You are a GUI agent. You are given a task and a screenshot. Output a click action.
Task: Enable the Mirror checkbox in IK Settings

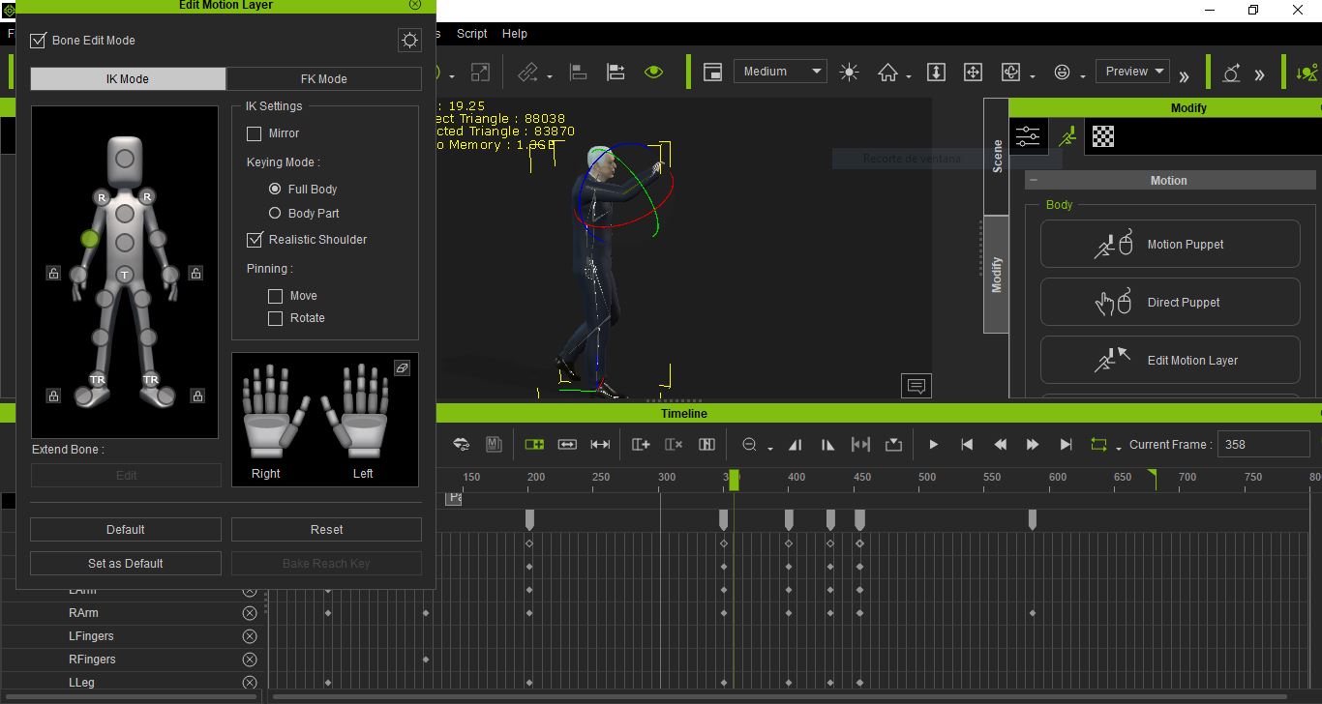(255, 133)
